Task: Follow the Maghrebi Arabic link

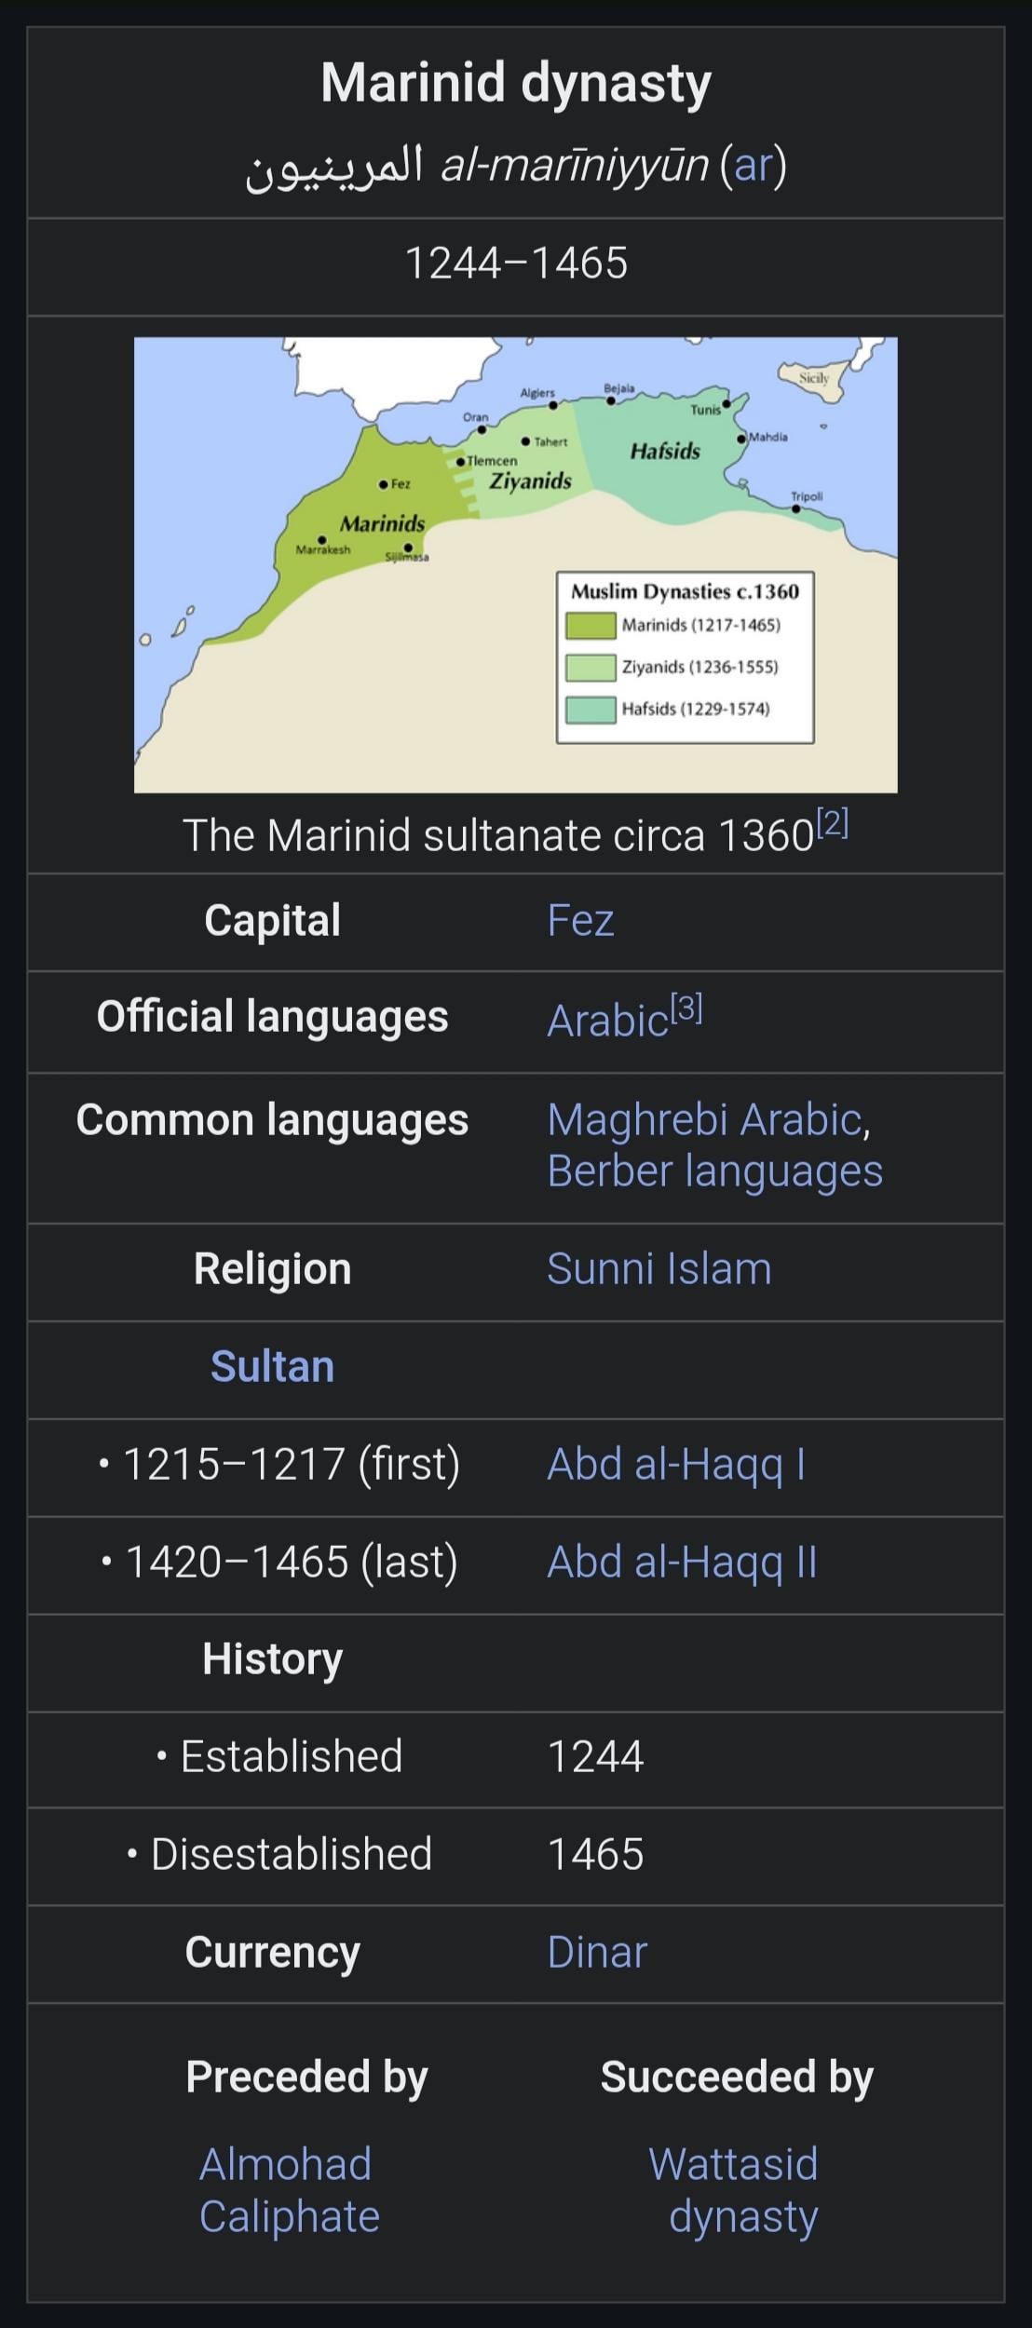Action: [x=704, y=1119]
